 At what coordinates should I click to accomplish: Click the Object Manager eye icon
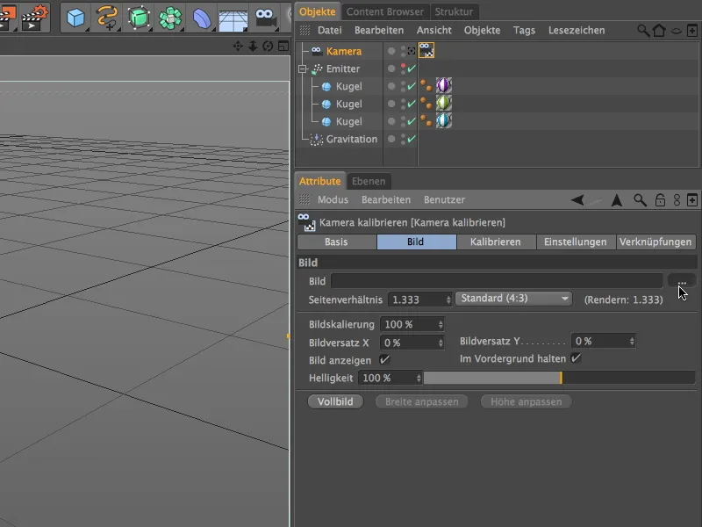[676, 31]
